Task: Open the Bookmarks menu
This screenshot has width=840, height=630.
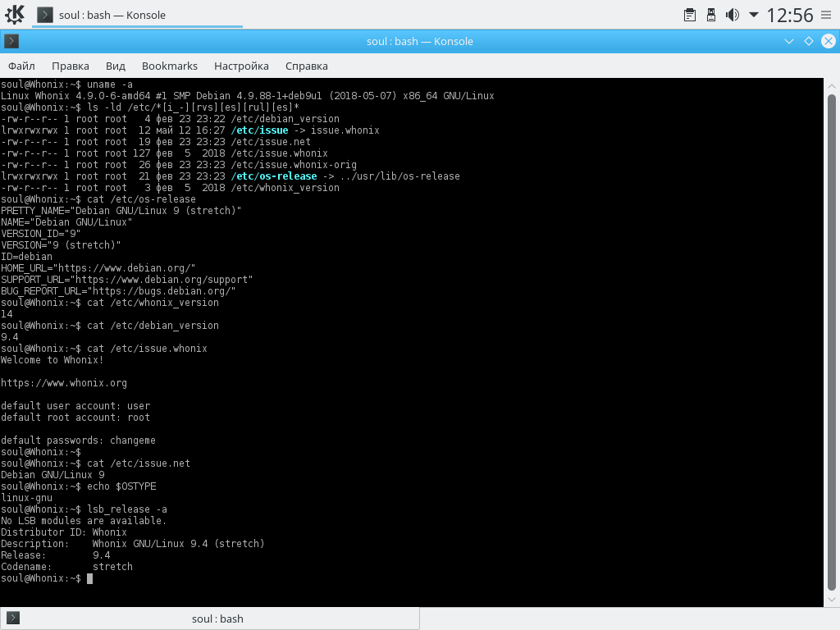Action: pyautogui.click(x=169, y=66)
